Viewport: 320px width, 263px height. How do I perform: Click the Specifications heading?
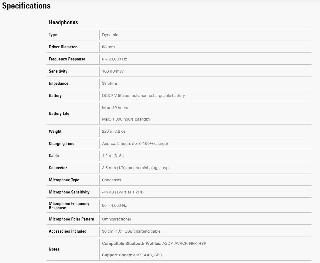pos(26,6)
